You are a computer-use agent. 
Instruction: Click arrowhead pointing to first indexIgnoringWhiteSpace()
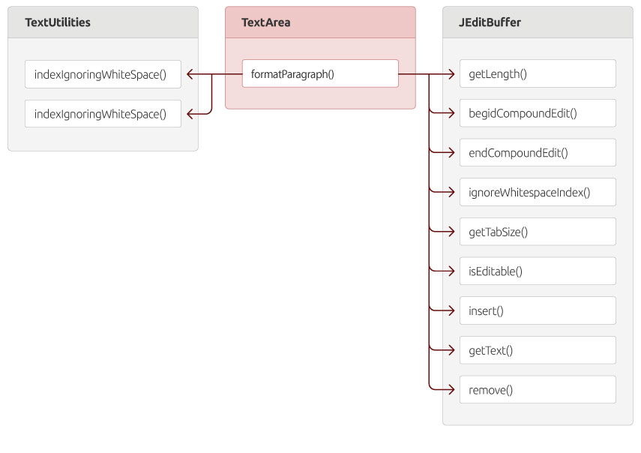click(x=190, y=74)
